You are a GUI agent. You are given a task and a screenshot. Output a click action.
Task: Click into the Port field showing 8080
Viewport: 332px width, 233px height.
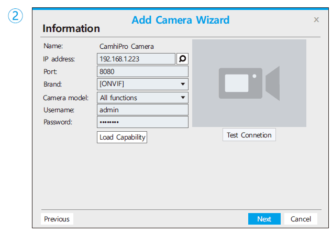coord(142,71)
